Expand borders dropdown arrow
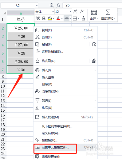122x159 pixels. click(79, 18)
